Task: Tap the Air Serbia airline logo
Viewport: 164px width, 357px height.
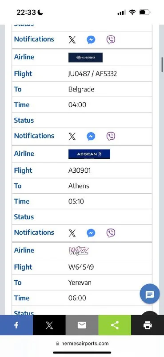Action: [85, 58]
